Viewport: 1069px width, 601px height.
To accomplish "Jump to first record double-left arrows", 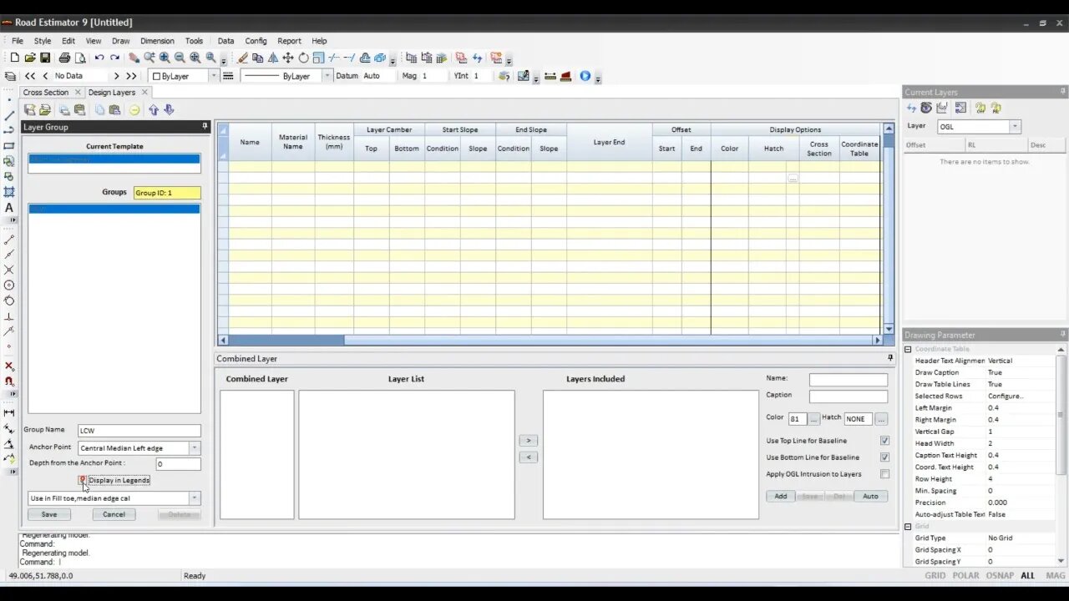I will click(30, 76).
